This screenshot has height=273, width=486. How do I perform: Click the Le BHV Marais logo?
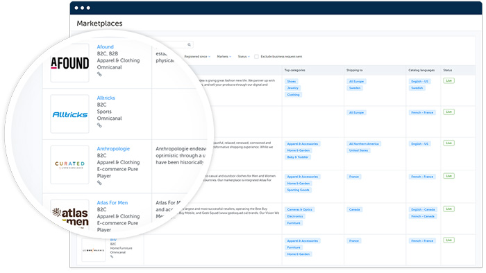coord(93,250)
